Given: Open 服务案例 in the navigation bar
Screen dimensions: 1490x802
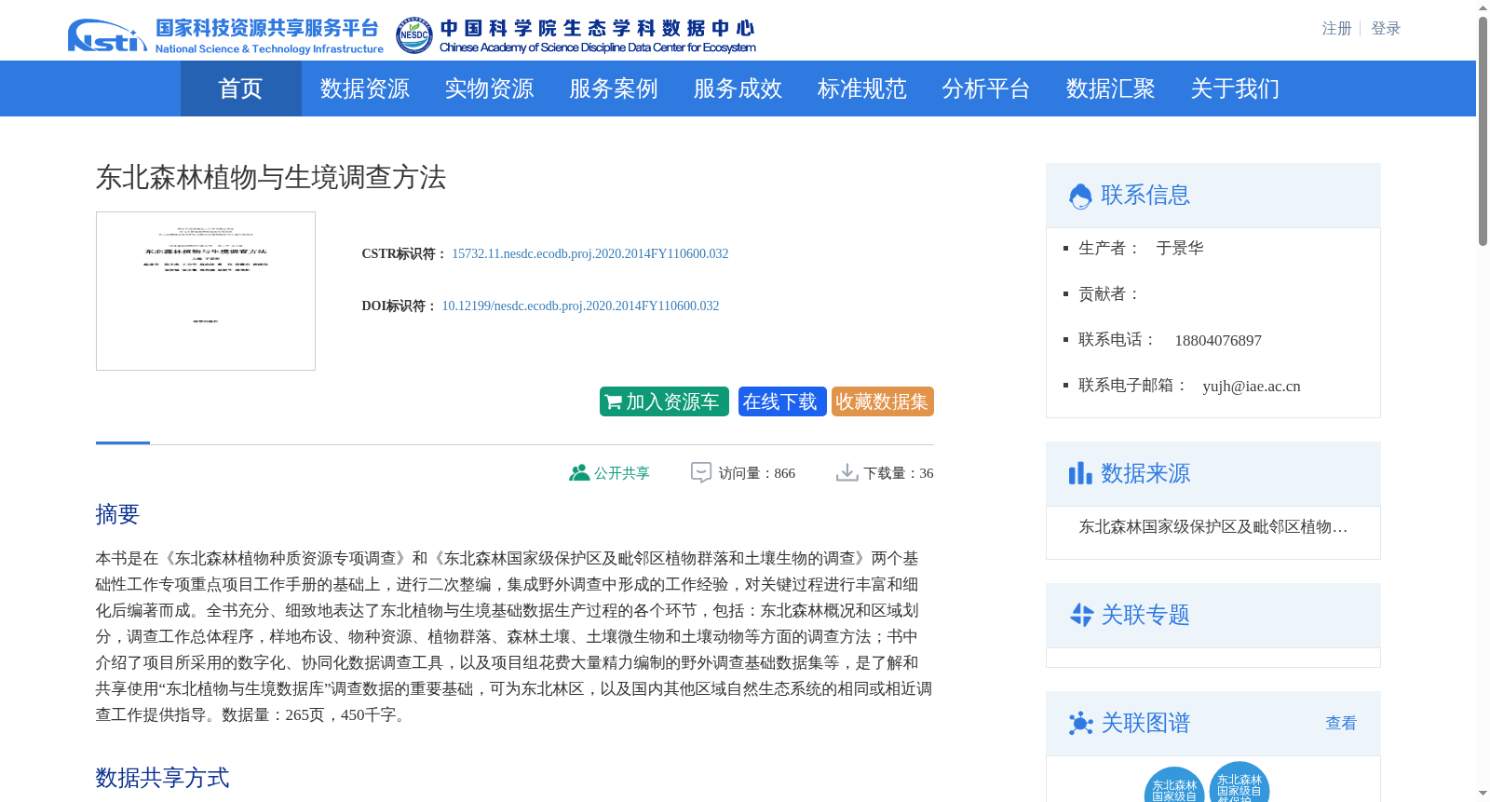Looking at the screenshot, I should [x=614, y=88].
